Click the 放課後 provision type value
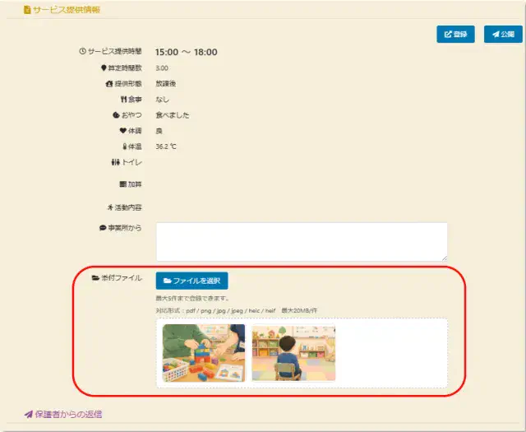Image resolution: width=526 pixels, height=432 pixels. 166,84
